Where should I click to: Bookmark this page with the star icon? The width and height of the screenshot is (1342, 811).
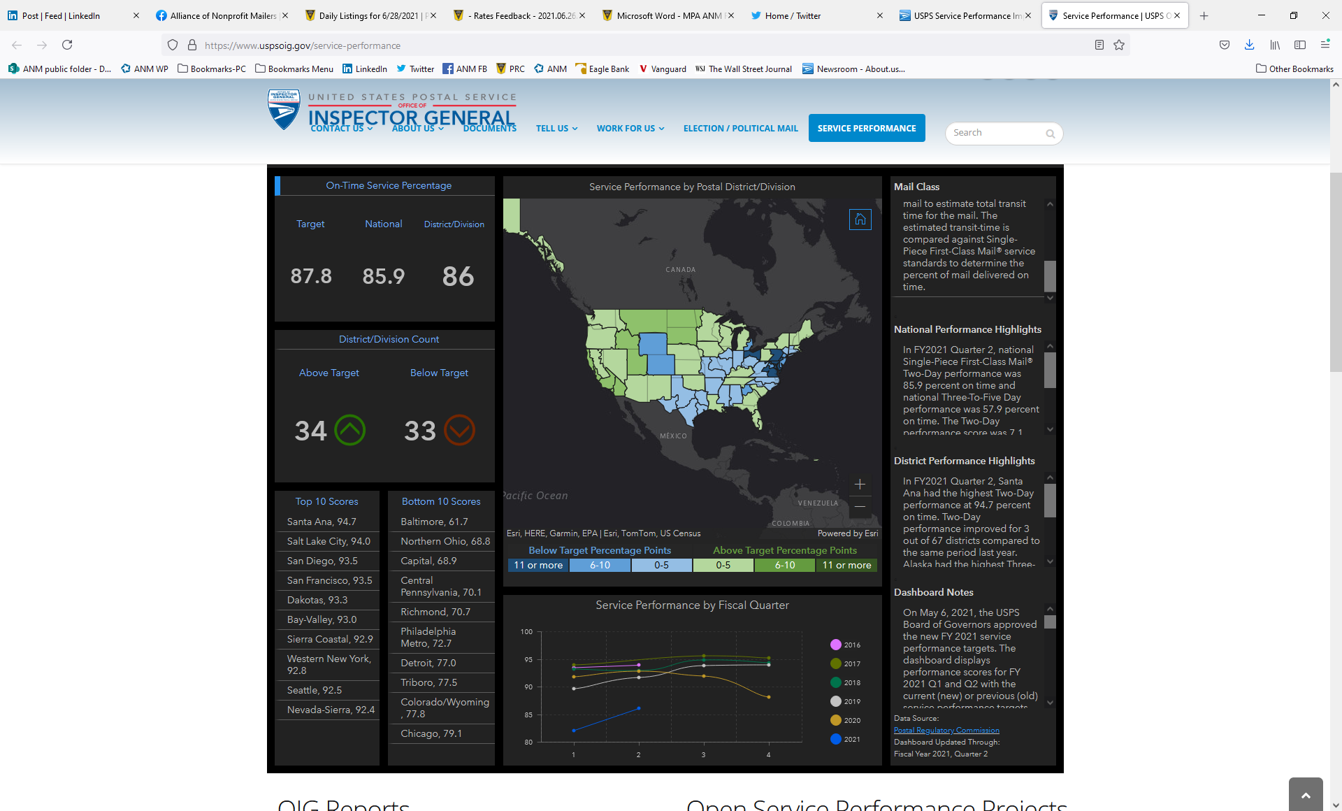[x=1119, y=45]
